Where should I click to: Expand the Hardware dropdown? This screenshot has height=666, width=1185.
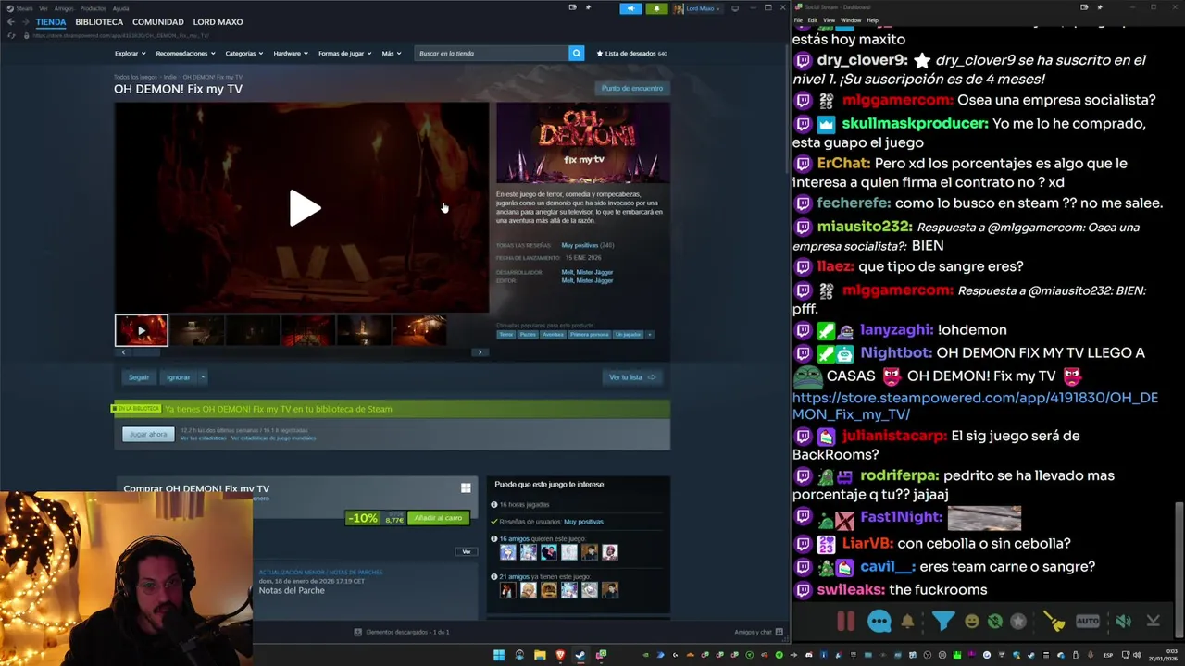(291, 54)
